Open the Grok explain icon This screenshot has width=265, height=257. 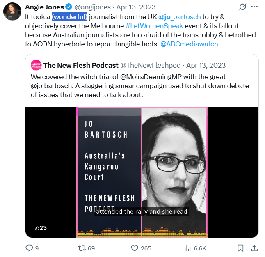242,7
